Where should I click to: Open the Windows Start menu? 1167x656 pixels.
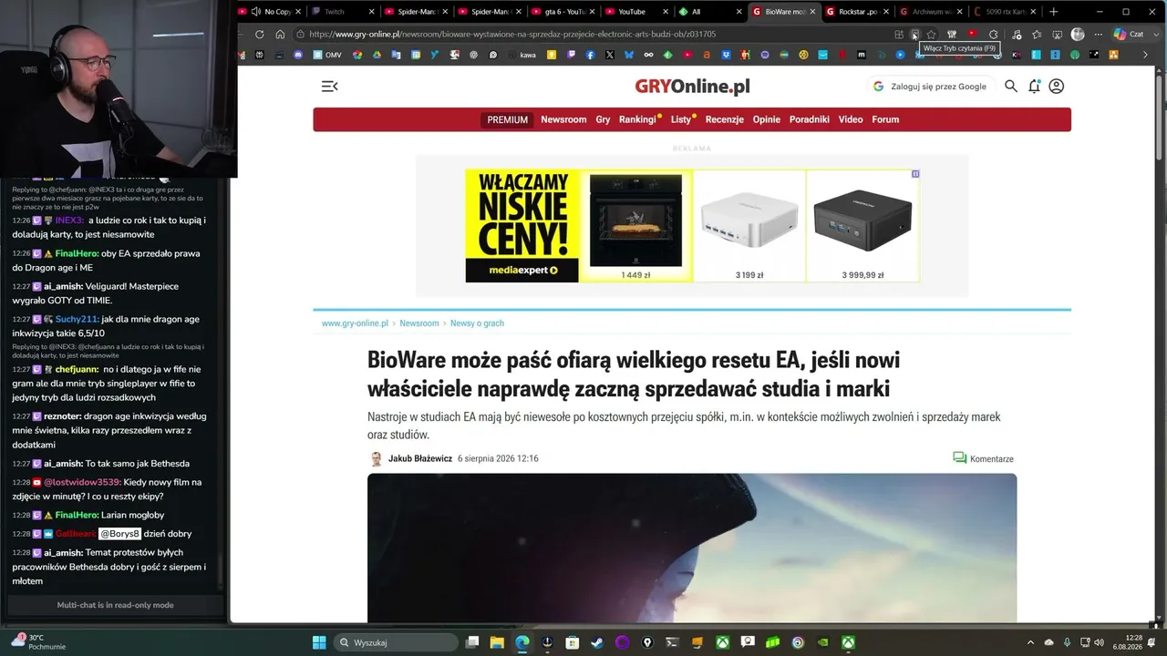click(319, 642)
